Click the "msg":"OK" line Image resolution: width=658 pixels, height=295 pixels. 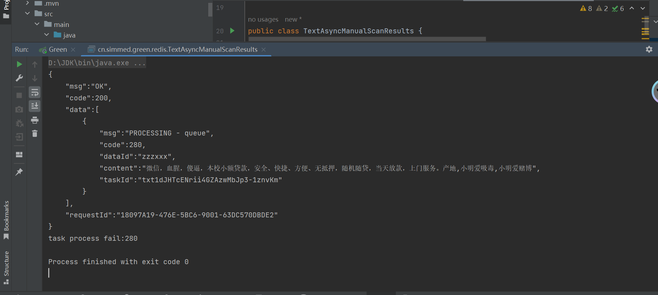click(x=88, y=87)
